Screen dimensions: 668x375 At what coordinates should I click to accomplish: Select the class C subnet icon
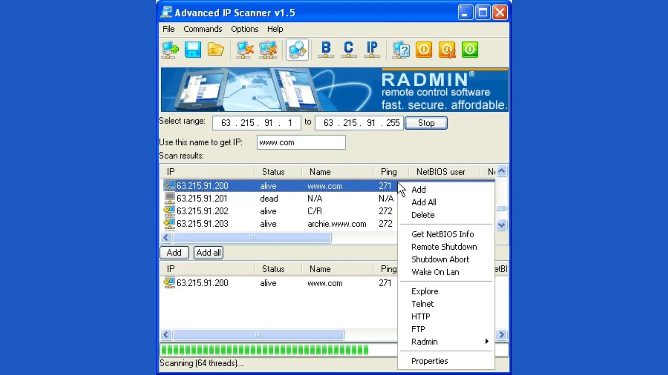point(349,50)
